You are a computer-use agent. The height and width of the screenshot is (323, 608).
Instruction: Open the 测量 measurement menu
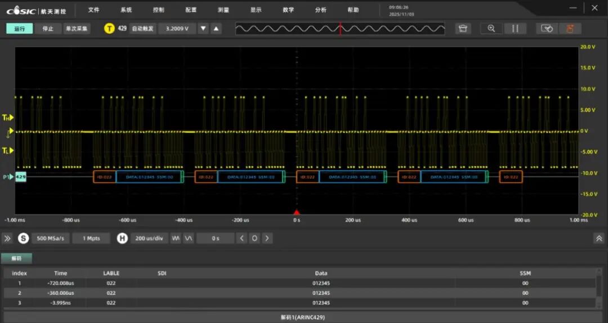point(223,10)
